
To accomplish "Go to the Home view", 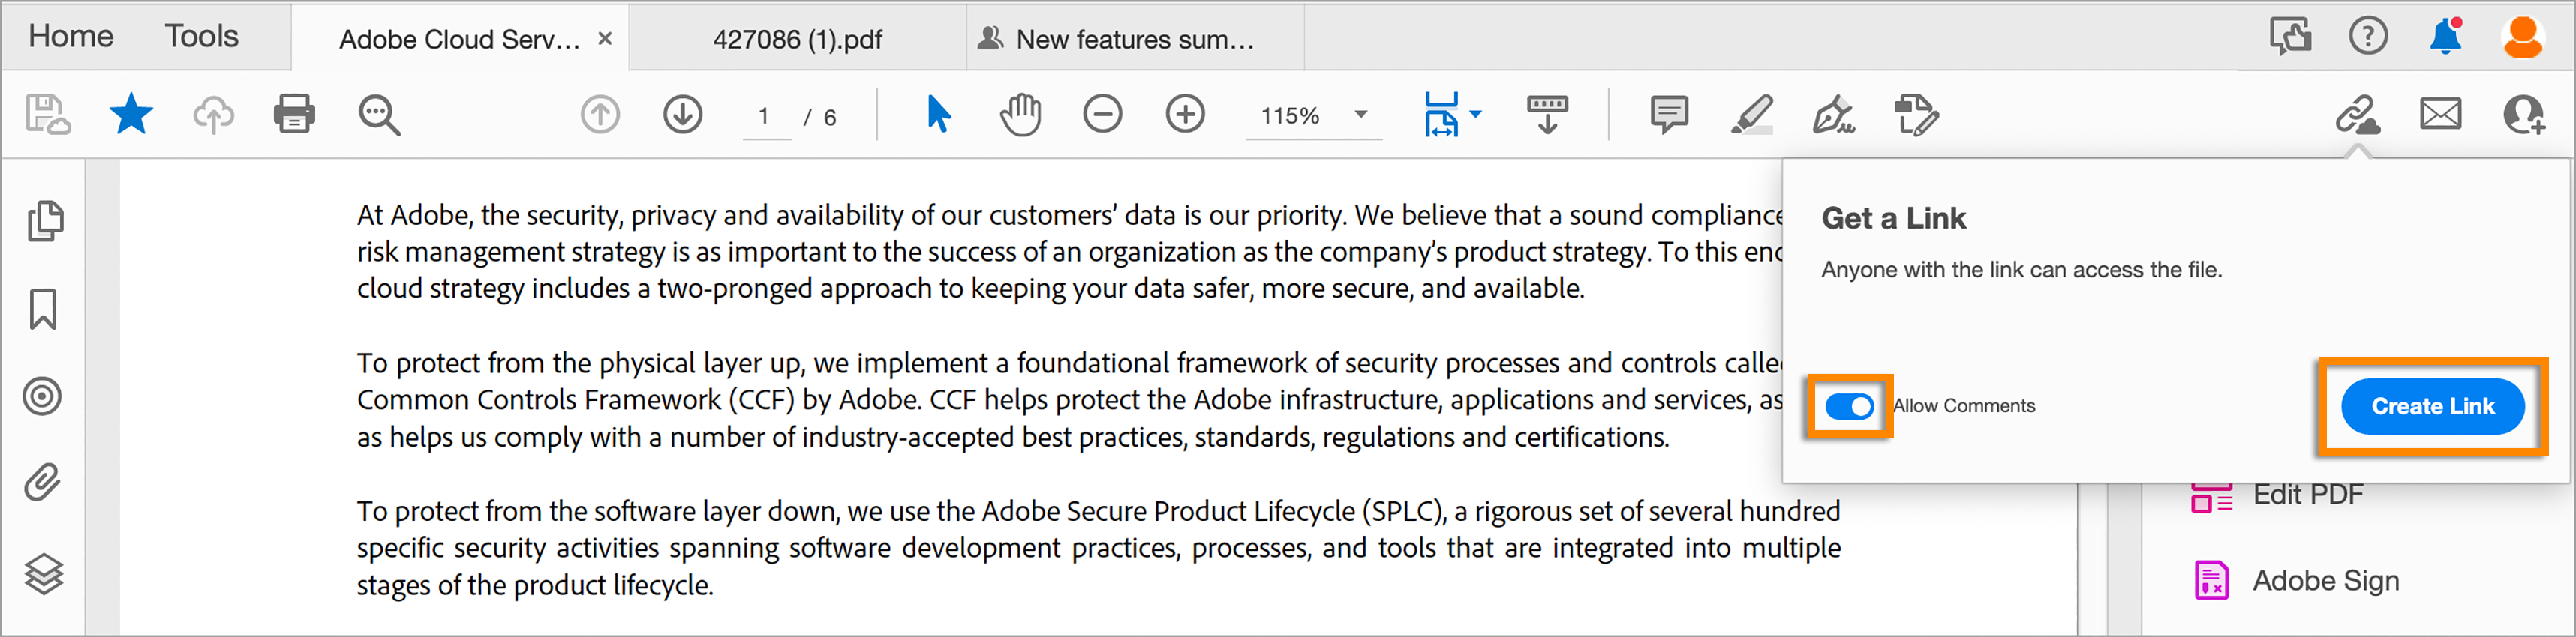I will (x=71, y=37).
